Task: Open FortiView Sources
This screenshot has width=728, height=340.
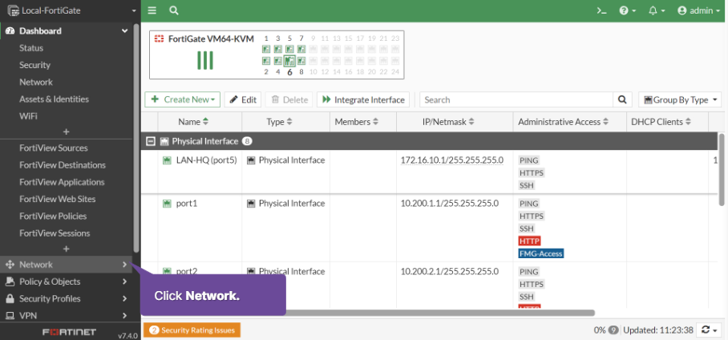Action: click(54, 148)
